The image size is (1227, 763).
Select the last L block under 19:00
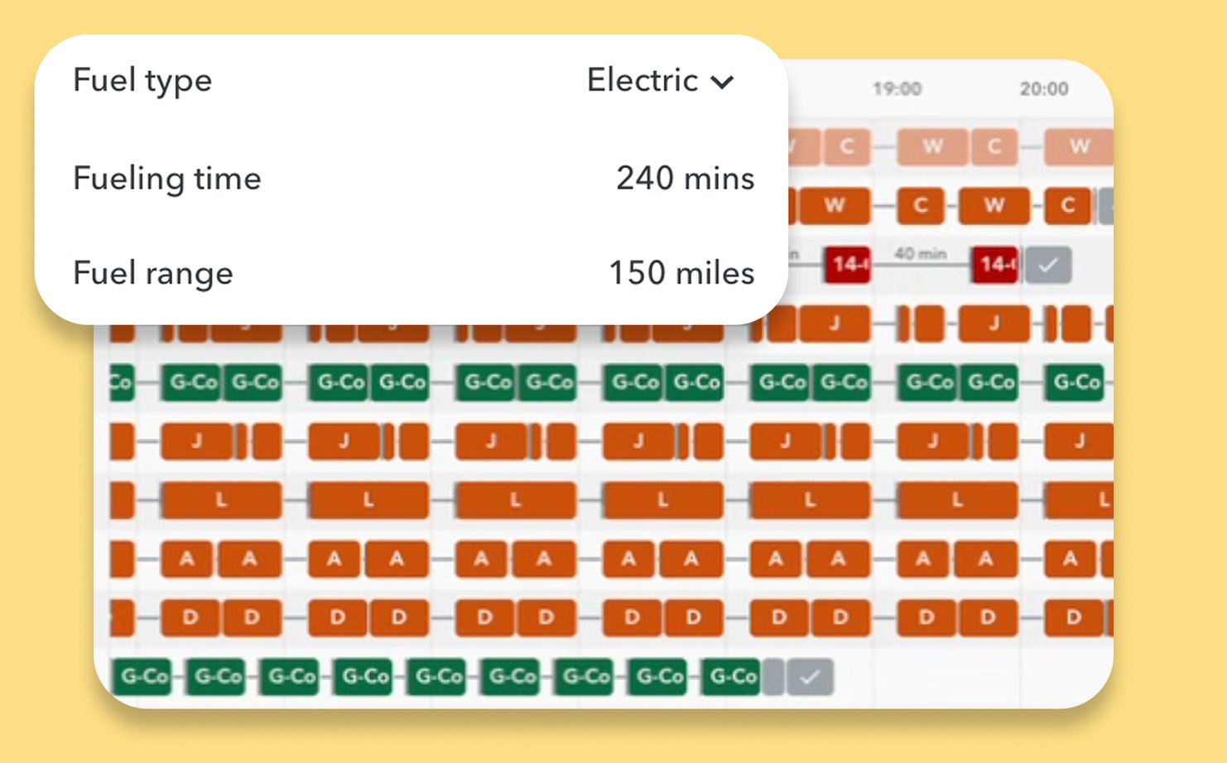click(x=957, y=500)
